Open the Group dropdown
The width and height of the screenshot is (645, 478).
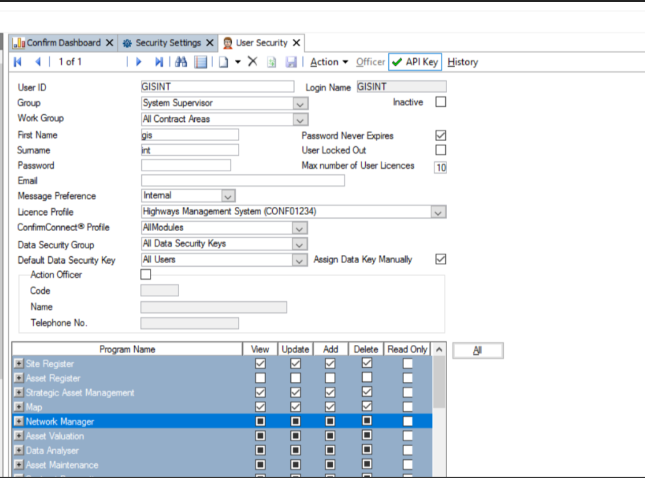click(x=300, y=104)
